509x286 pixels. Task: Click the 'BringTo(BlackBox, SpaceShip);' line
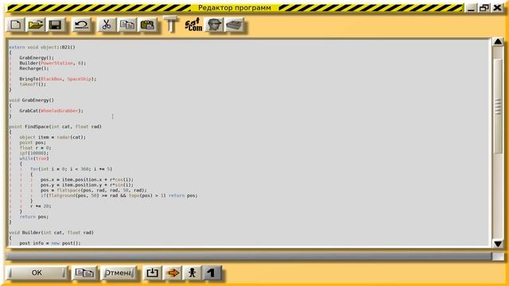coord(58,79)
